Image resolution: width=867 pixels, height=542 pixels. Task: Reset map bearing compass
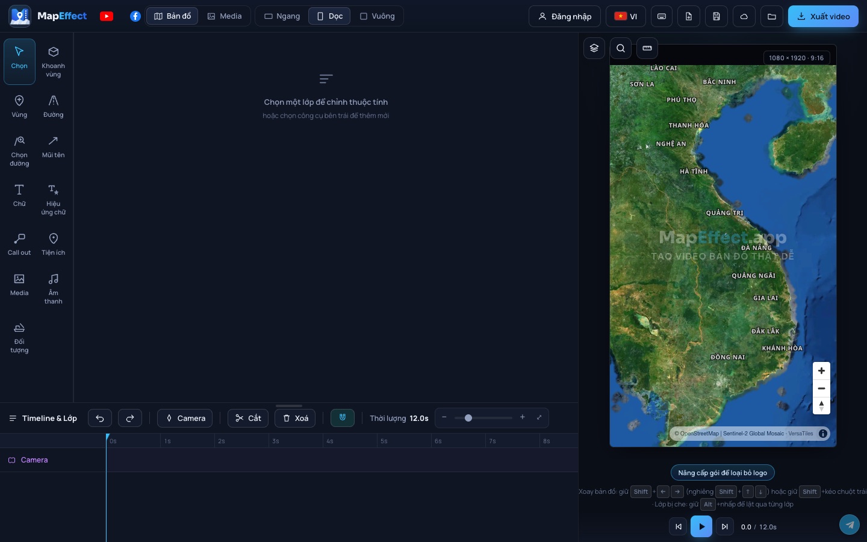[821, 406]
